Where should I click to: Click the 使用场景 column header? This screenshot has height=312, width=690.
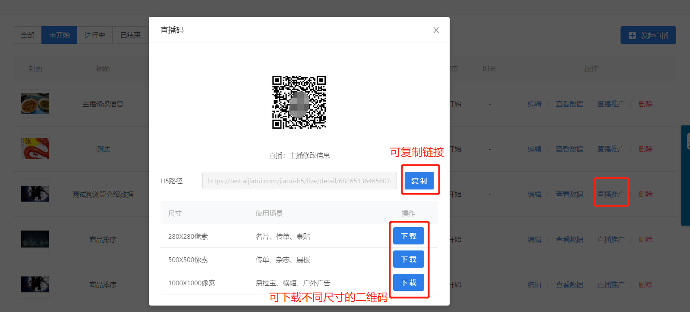click(x=269, y=213)
